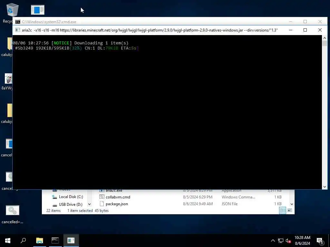Close the background cmd.exe window

320,22
